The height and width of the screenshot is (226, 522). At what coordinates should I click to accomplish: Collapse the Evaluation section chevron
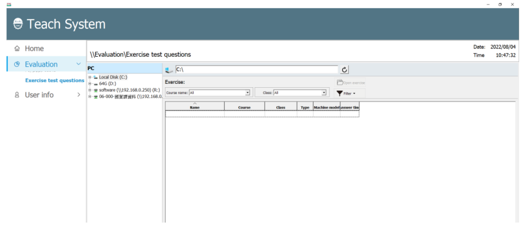click(79, 64)
